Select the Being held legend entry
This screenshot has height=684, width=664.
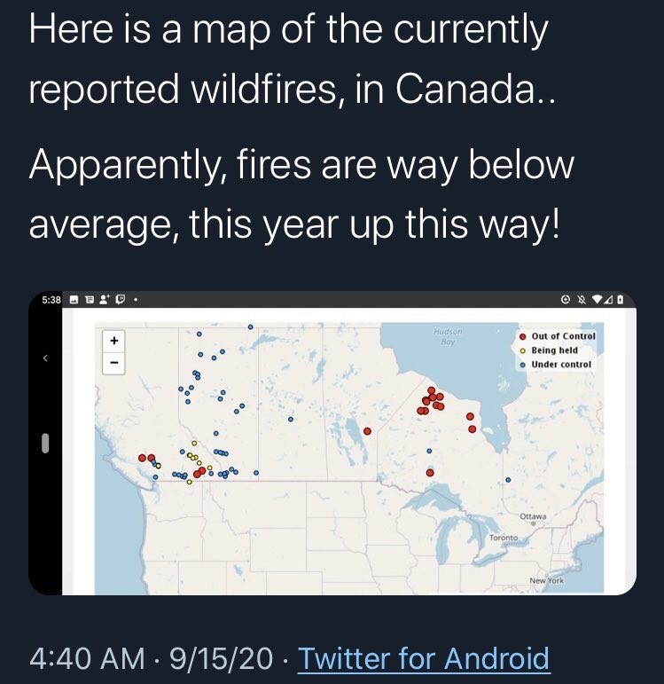pos(549,350)
